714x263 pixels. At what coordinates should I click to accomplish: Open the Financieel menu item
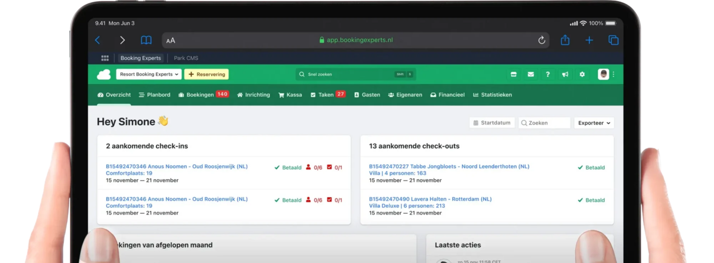point(447,95)
